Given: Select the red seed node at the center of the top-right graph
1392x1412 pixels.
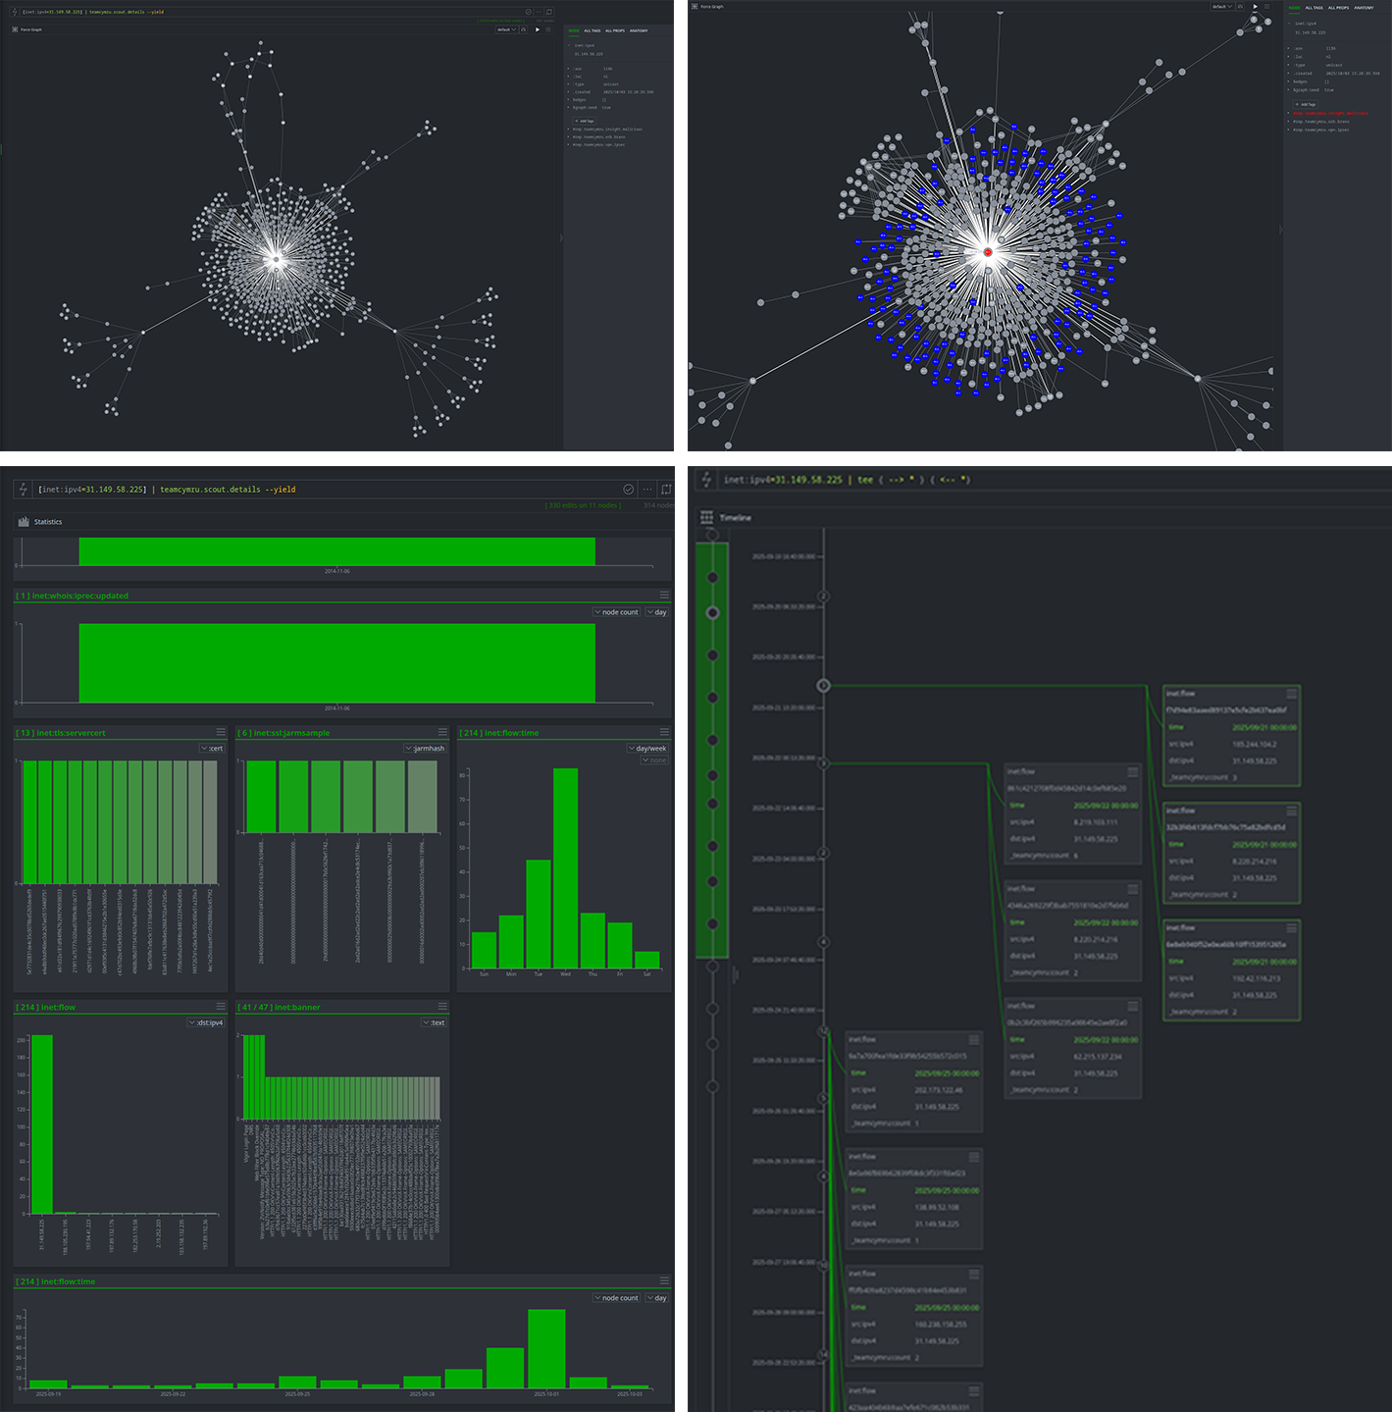Looking at the screenshot, I should pos(988,252).
